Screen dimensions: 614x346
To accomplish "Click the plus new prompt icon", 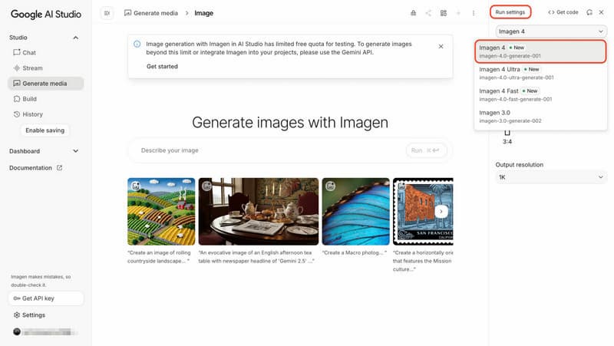I will click(x=458, y=13).
